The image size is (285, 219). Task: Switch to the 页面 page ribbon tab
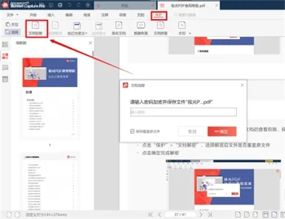(141, 15)
